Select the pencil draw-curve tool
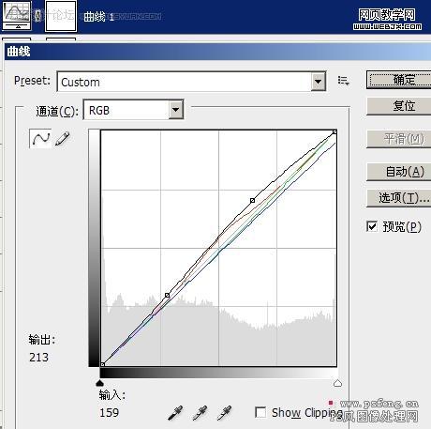431x429 pixels. pyautogui.click(x=62, y=139)
